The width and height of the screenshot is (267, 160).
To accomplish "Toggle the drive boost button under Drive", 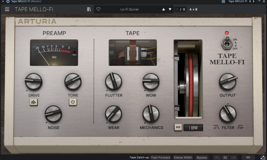I will [x=34, y=102].
